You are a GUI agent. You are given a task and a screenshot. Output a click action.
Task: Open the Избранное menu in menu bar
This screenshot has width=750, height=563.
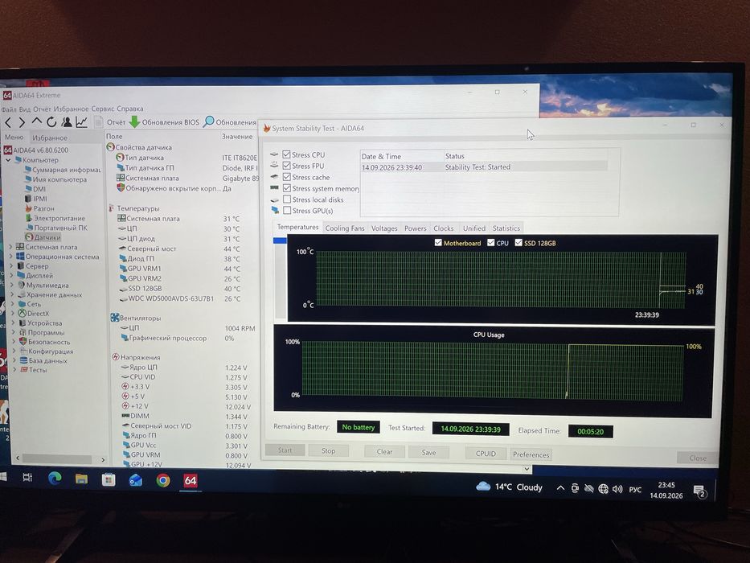(x=71, y=109)
